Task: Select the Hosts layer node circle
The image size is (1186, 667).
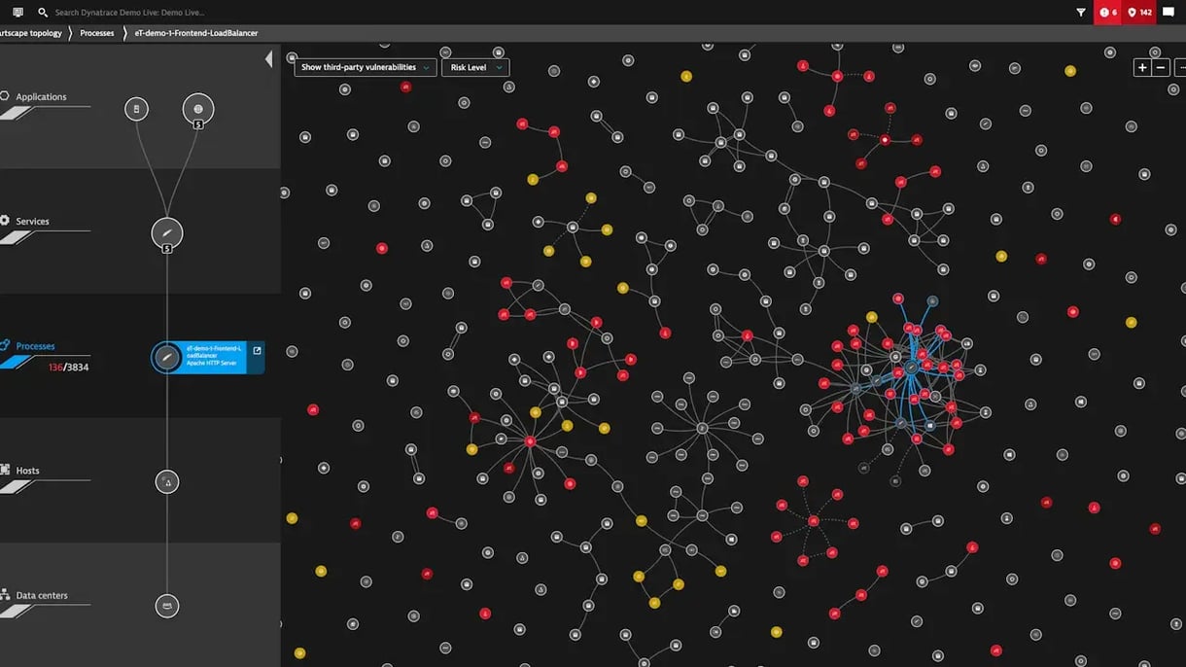Action: point(167,481)
